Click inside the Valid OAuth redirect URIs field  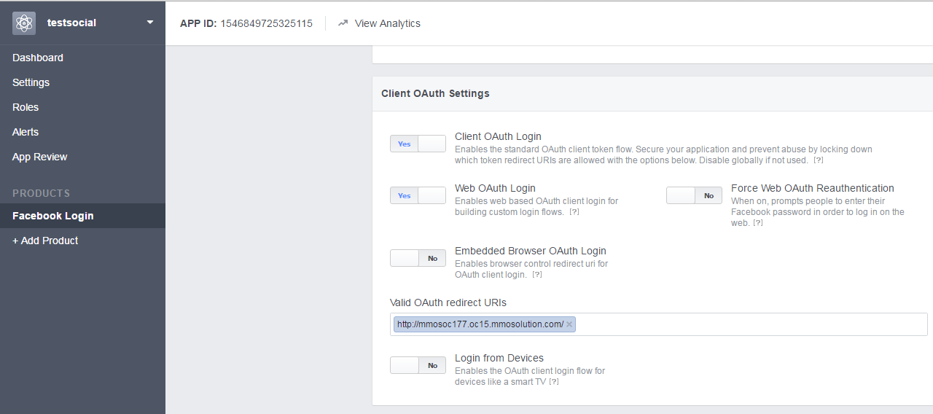coord(751,324)
